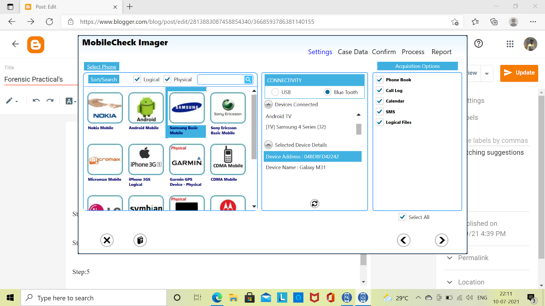Click the editor undo icon

coord(36,101)
